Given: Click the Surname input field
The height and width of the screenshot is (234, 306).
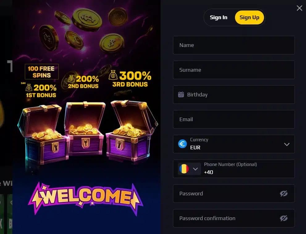Looking at the screenshot, I should 234,70.
